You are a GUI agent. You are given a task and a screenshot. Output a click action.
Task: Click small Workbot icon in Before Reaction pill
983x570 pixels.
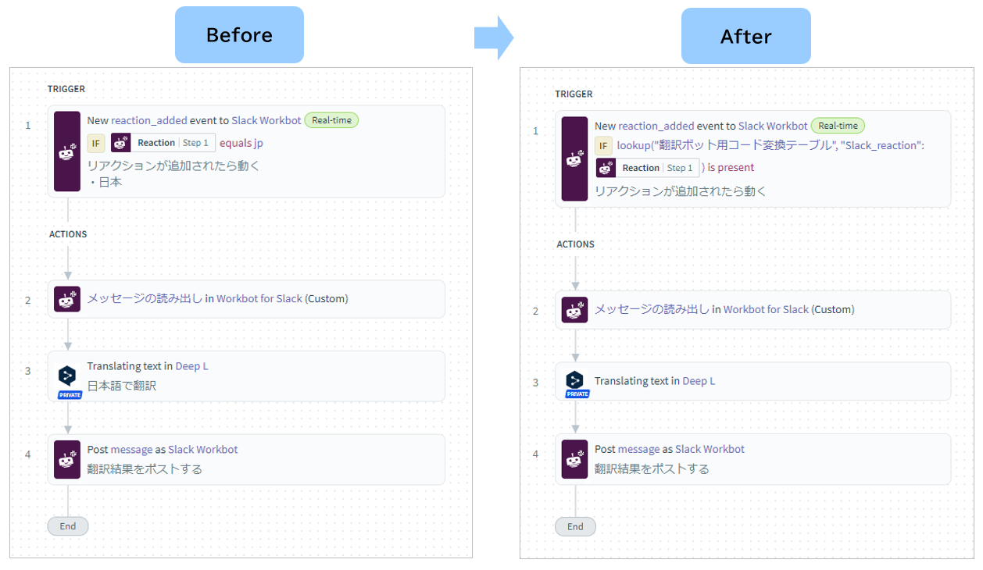pos(120,143)
